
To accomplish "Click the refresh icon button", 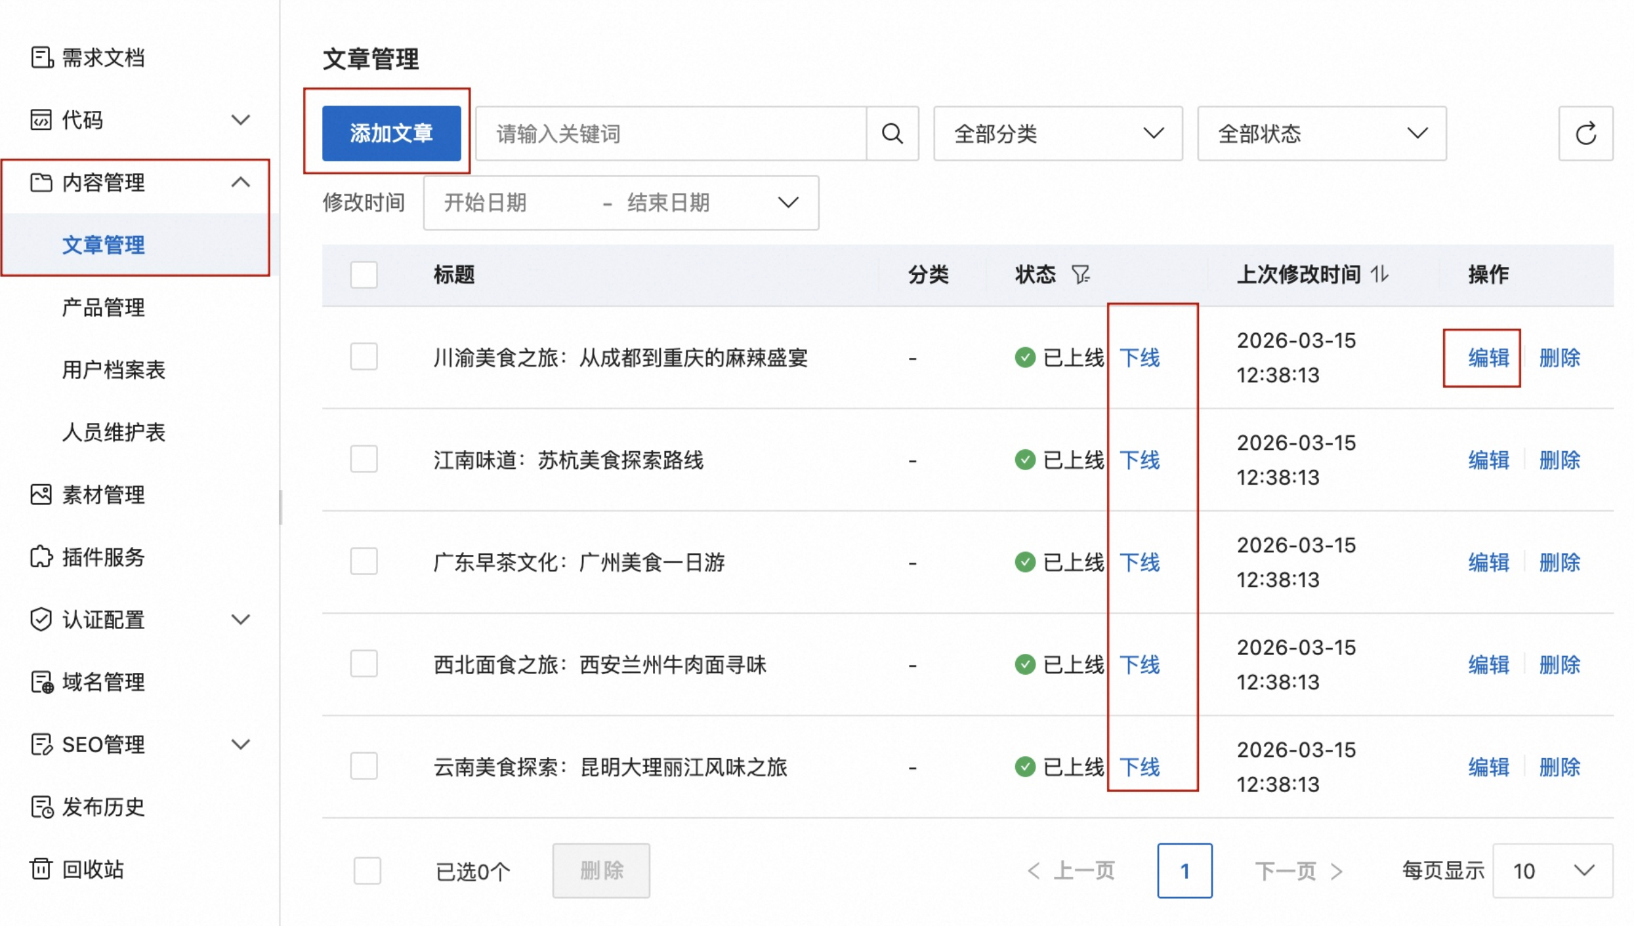I will (1585, 134).
